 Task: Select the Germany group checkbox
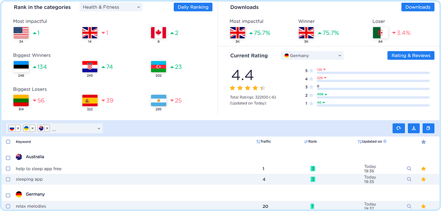[8, 195]
